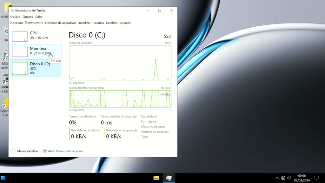Screen dimensions: 325x183
Task: Open the Windows Start button
Action: point(3,178)
